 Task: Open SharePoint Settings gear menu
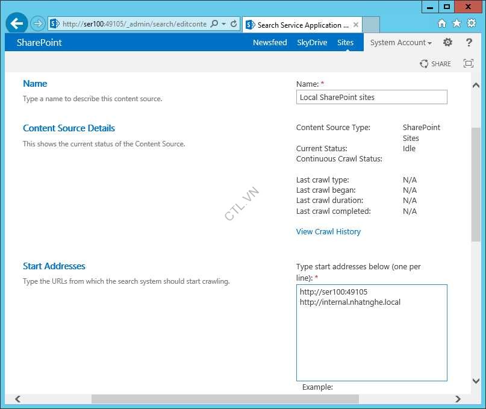pos(447,42)
